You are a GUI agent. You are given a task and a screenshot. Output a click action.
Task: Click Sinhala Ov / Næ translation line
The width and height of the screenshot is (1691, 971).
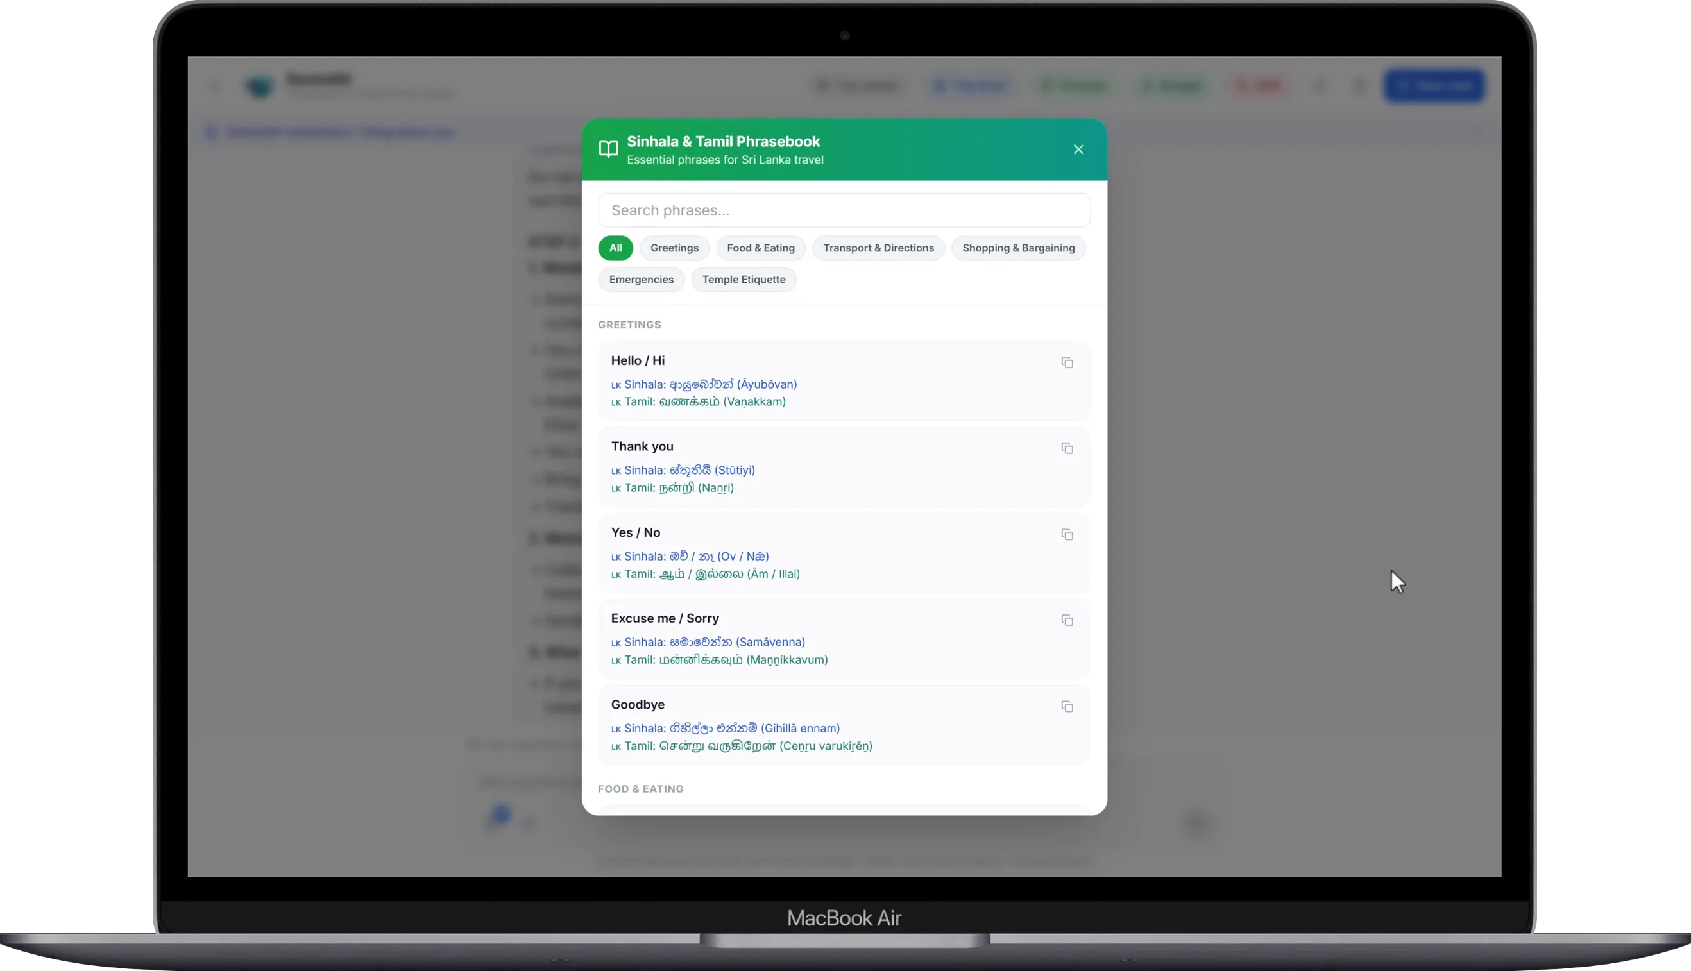tap(690, 556)
